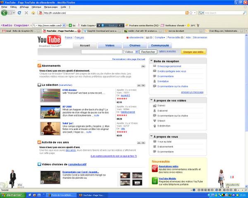The width and height of the screenshot is (248, 198).
Task: Open the back history dropdown arrow
Action: pos(14,13)
